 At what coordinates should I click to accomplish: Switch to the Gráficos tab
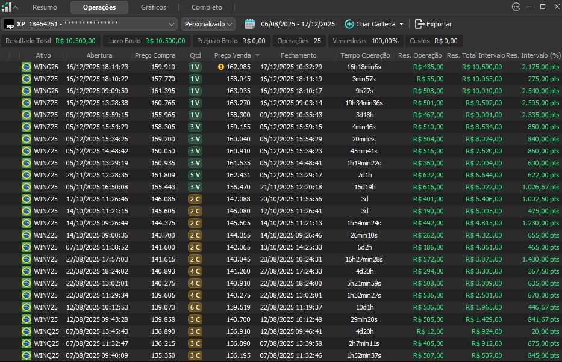[154, 7]
